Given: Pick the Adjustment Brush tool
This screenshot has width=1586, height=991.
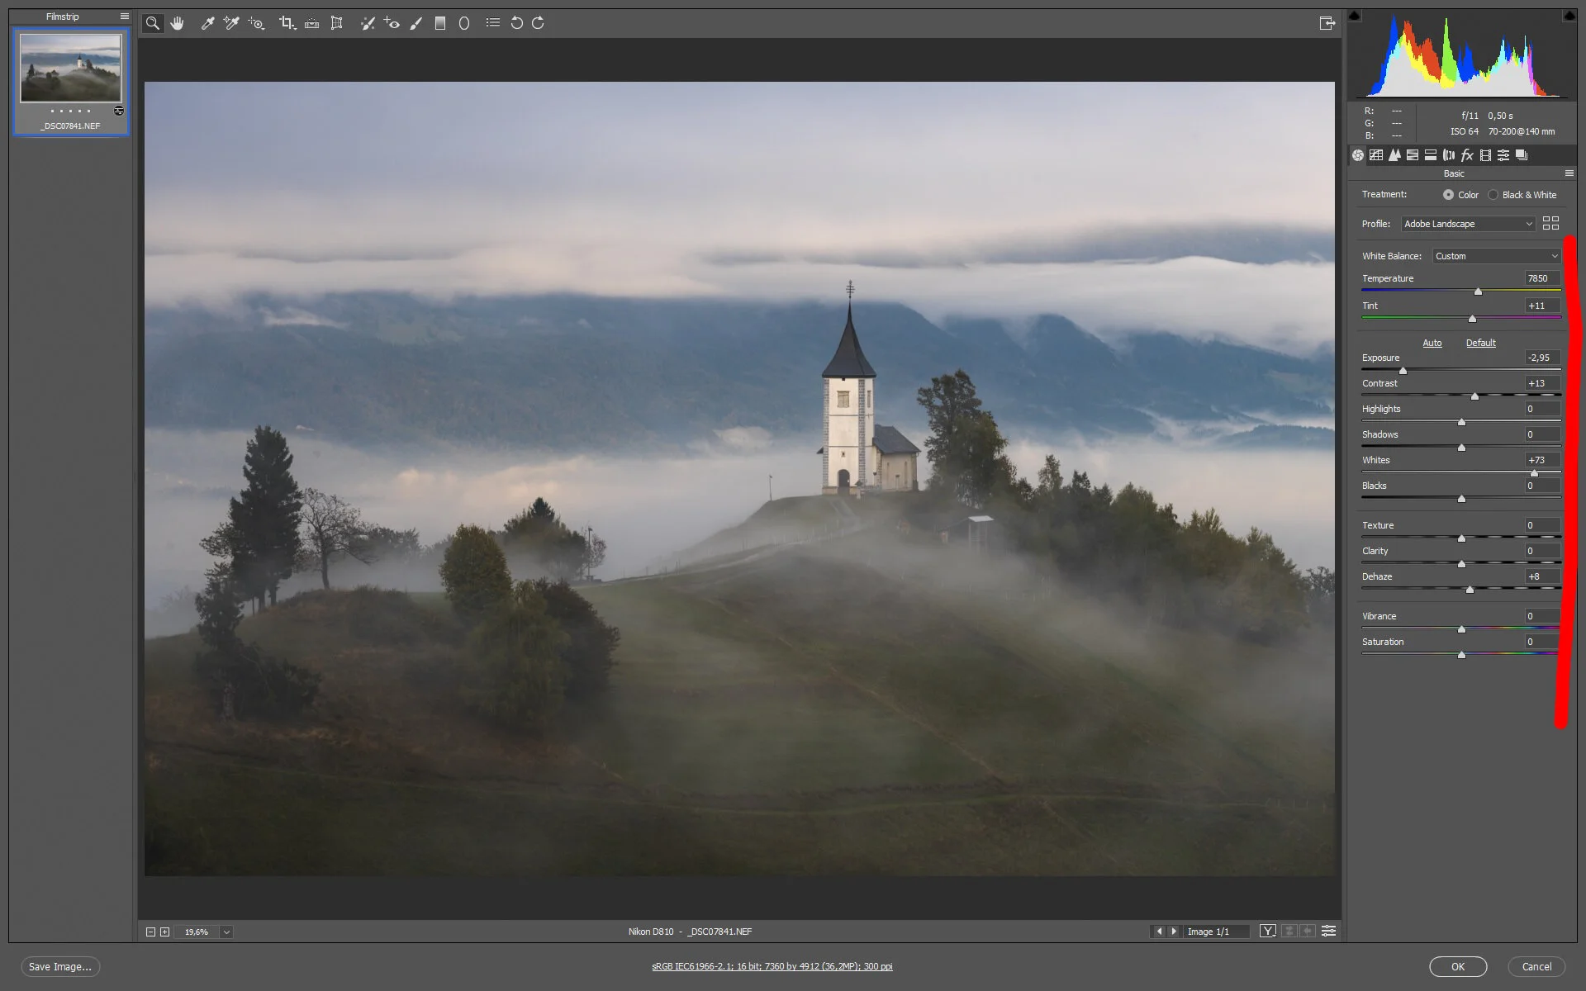Looking at the screenshot, I should click(x=416, y=23).
